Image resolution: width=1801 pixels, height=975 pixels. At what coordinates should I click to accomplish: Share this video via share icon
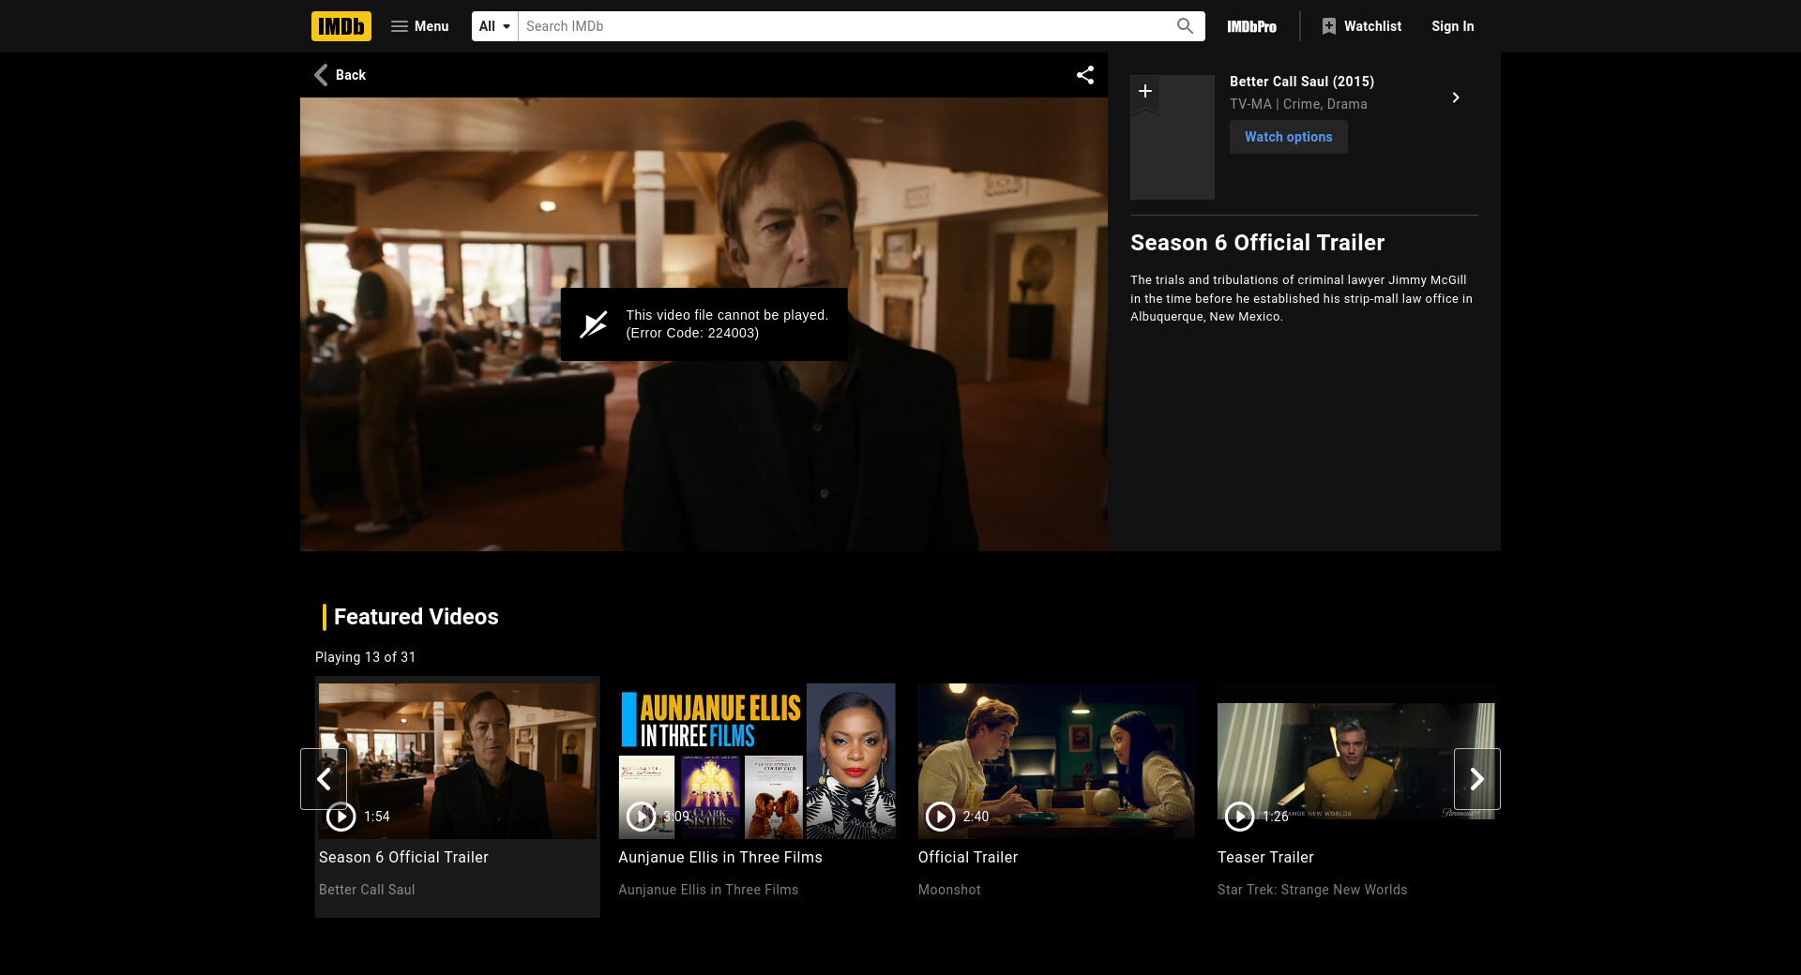[1085, 75]
